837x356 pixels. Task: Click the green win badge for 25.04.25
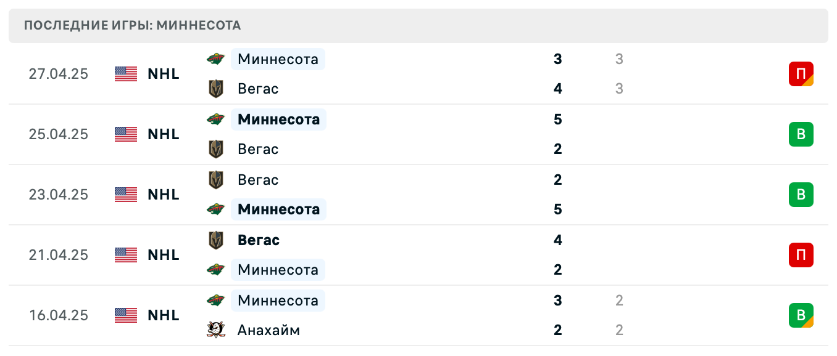pyautogui.click(x=801, y=134)
